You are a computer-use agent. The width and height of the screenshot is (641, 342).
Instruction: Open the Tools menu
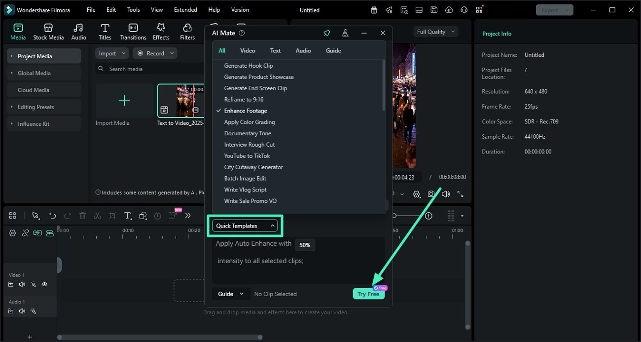point(134,10)
